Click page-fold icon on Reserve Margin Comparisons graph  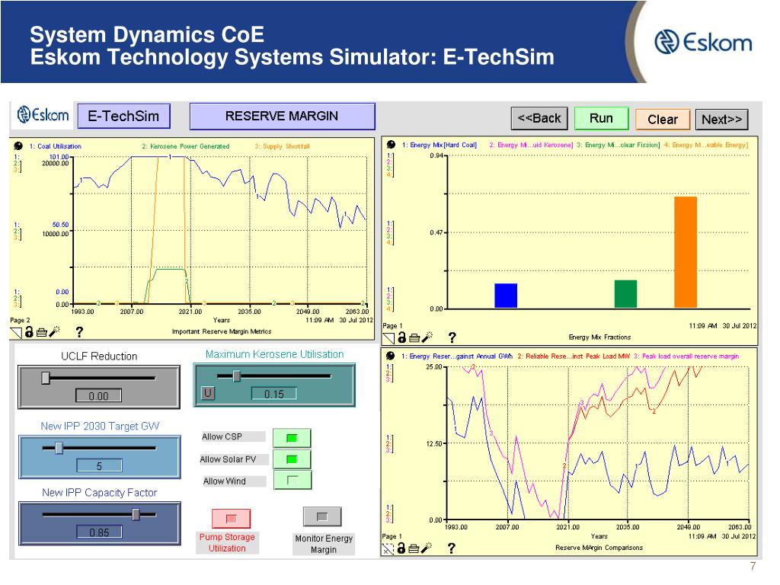pos(388,549)
